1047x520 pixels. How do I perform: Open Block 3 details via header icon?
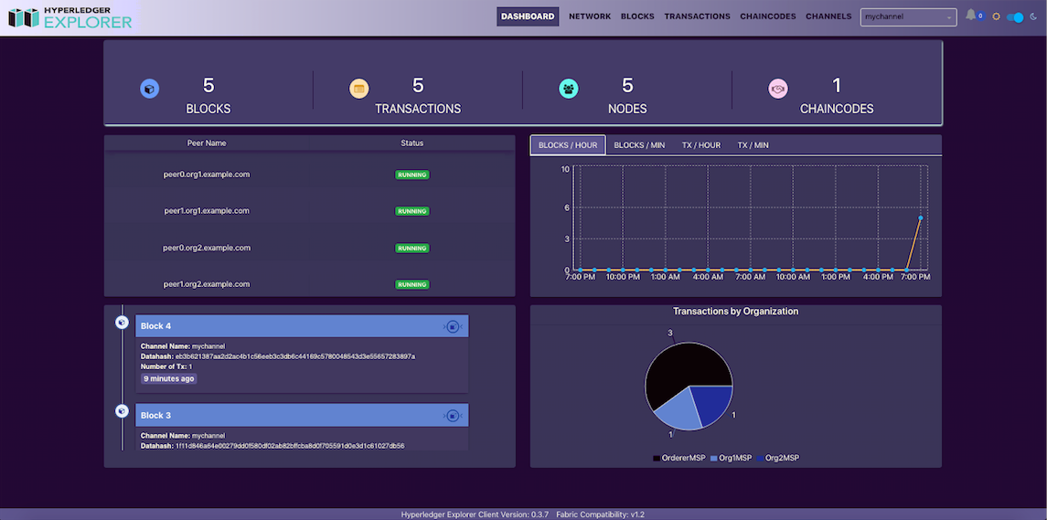[x=453, y=415]
